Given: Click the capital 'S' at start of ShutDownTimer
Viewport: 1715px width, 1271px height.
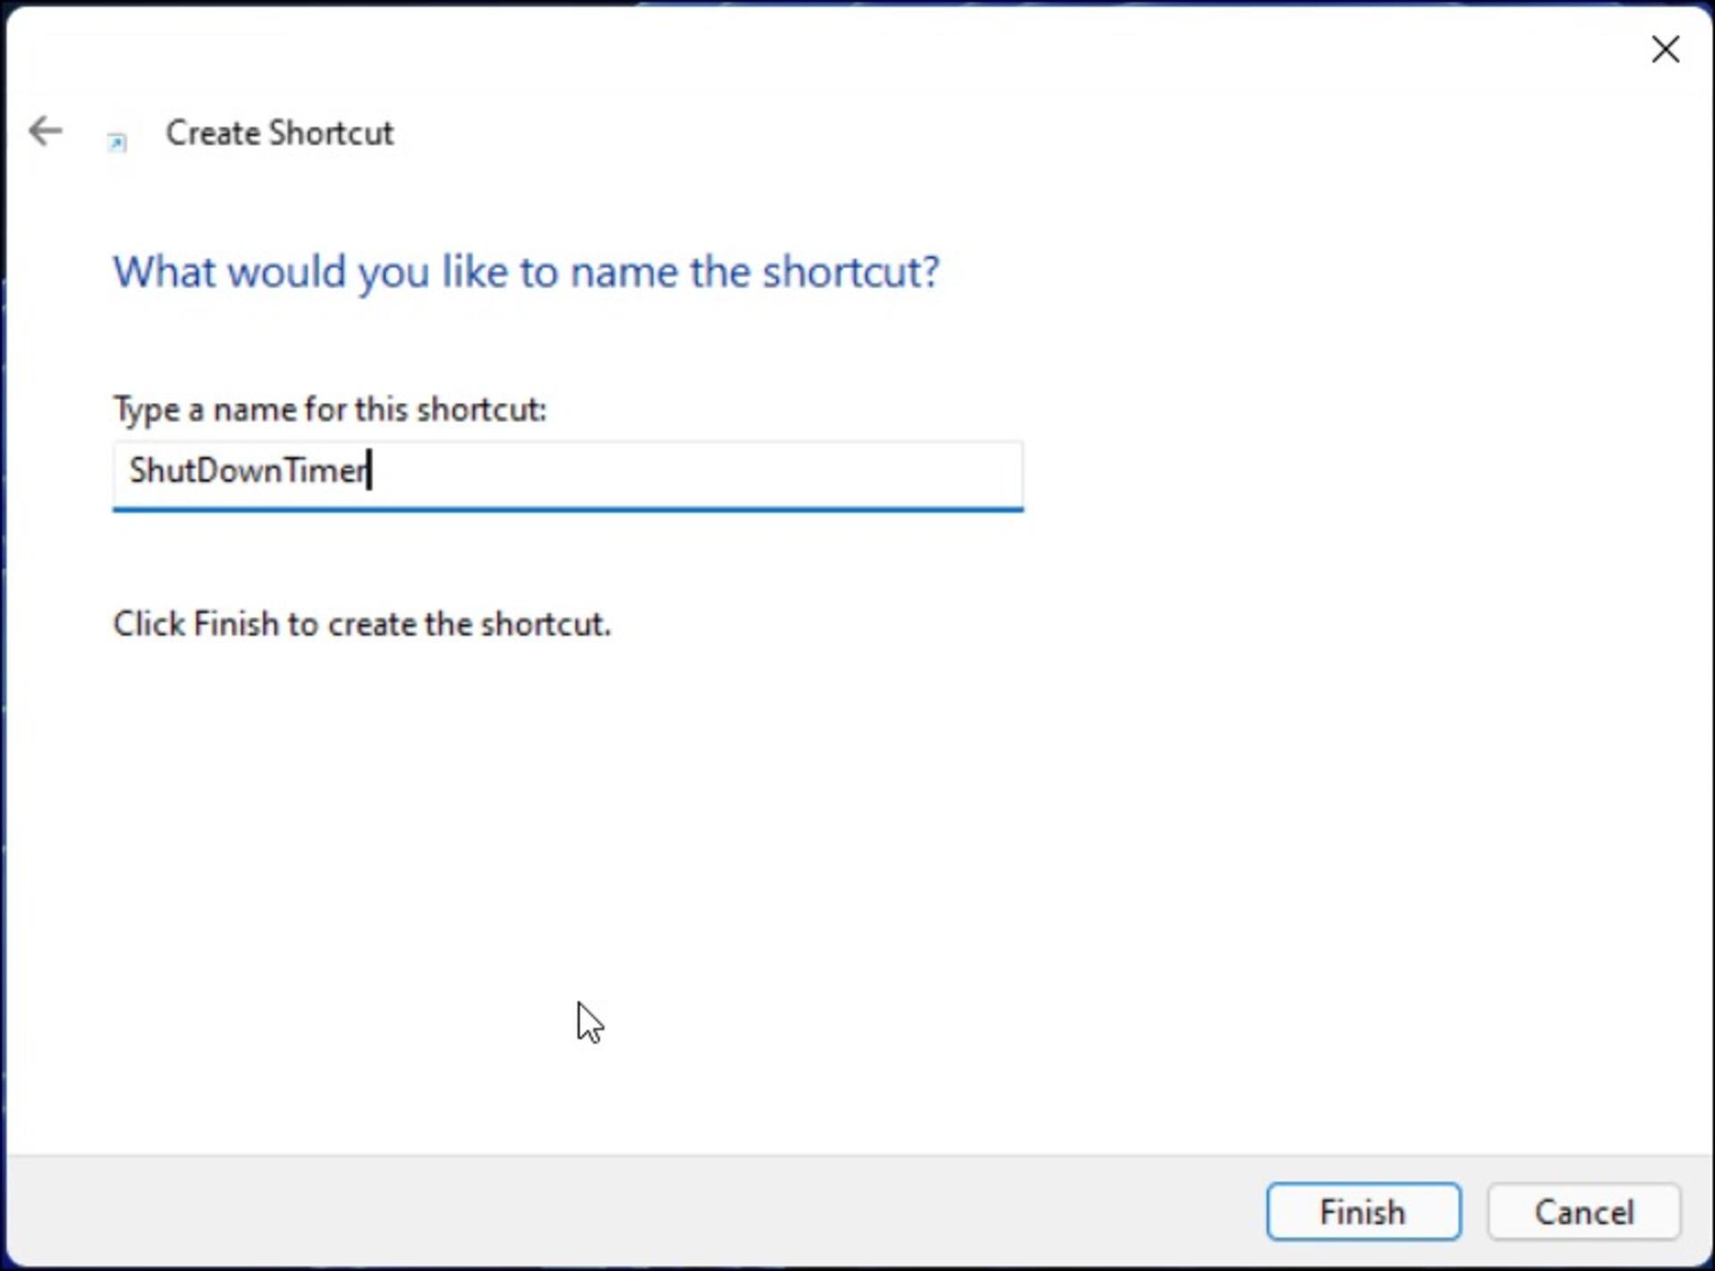Looking at the screenshot, I should [x=138, y=470].
